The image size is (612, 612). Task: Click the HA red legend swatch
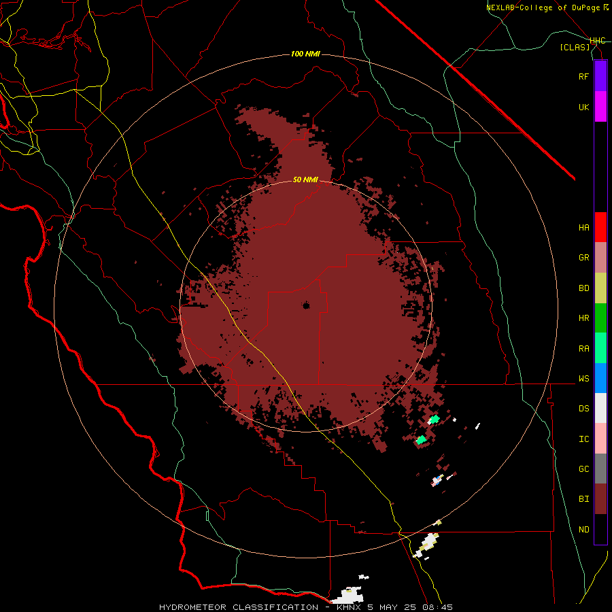600,227
